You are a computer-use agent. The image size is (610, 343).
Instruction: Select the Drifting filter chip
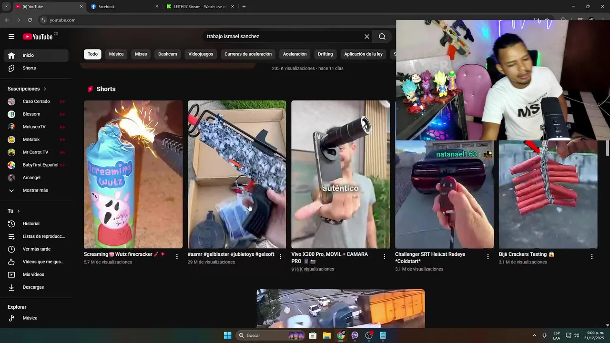tap(325, 54)
